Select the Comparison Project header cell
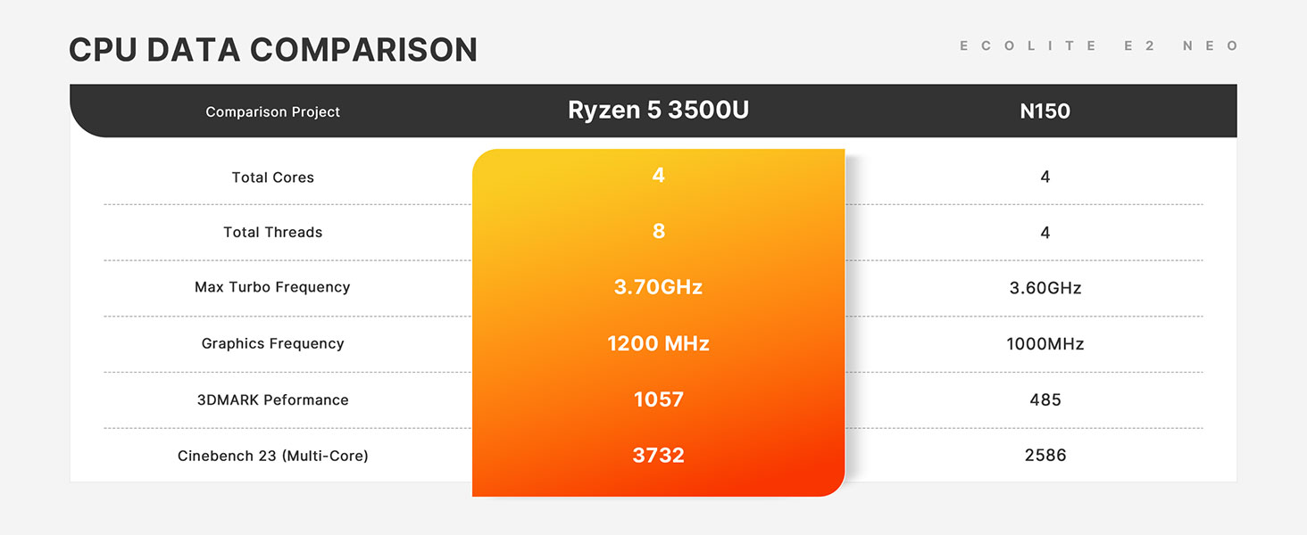Screen dimensions: 1307x535 273,112
